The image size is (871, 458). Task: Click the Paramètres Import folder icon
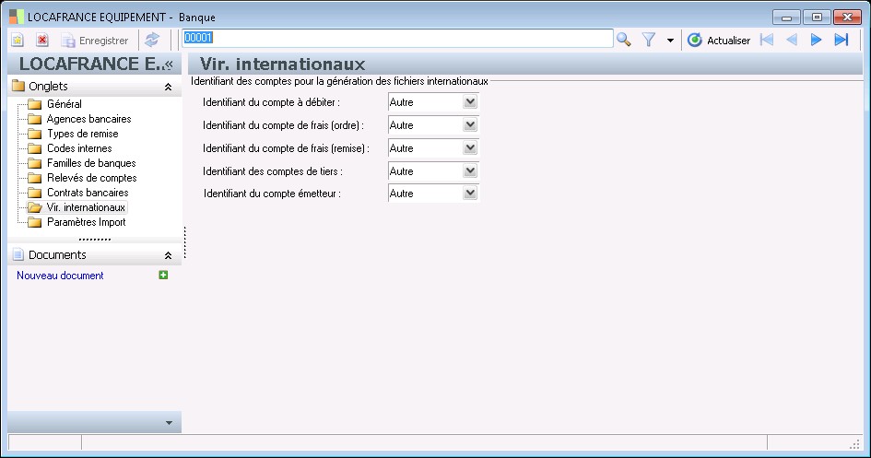tap(34, 222)
